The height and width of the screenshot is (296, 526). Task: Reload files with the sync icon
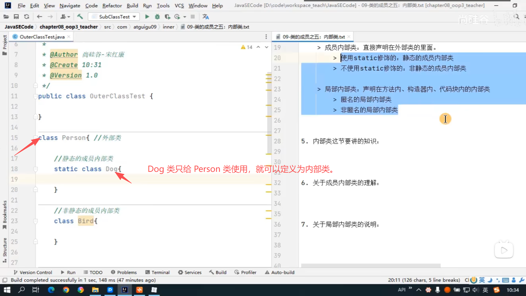(x=27, y=17)
